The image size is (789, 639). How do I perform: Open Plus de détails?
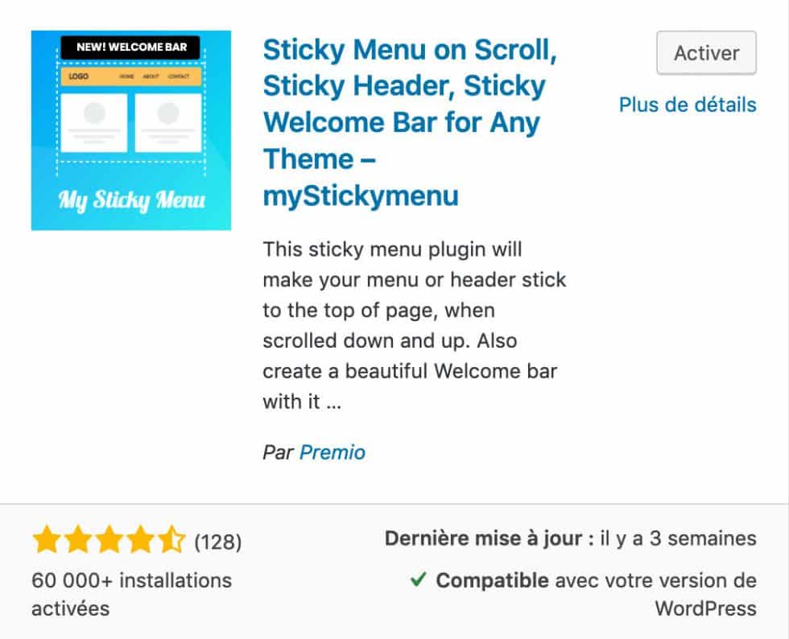point(688,105)
